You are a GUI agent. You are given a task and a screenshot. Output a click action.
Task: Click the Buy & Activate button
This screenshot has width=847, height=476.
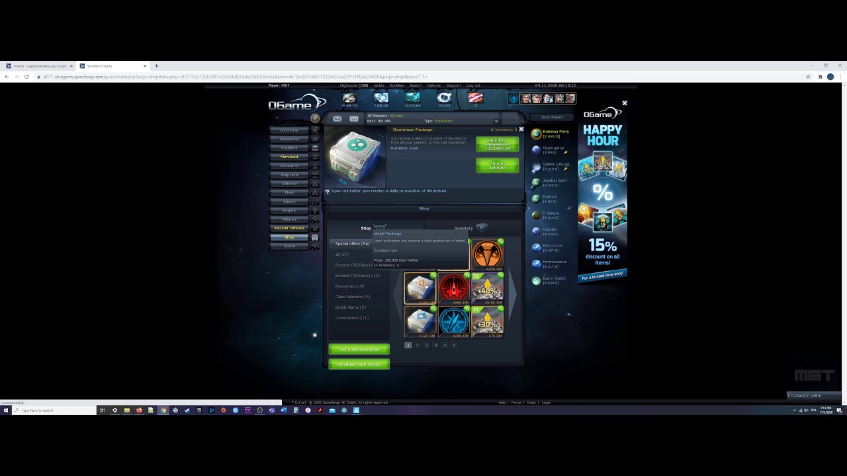click(497, 165)
